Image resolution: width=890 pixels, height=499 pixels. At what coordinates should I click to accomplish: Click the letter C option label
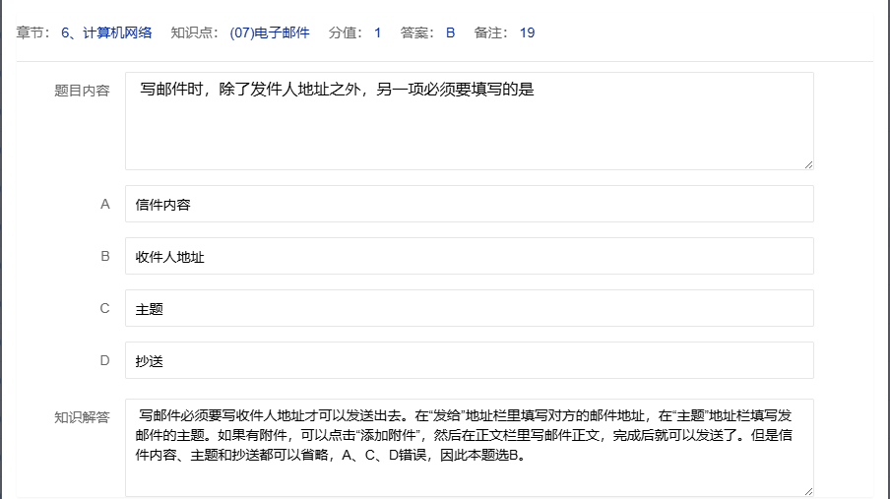(x=105, y=308)
